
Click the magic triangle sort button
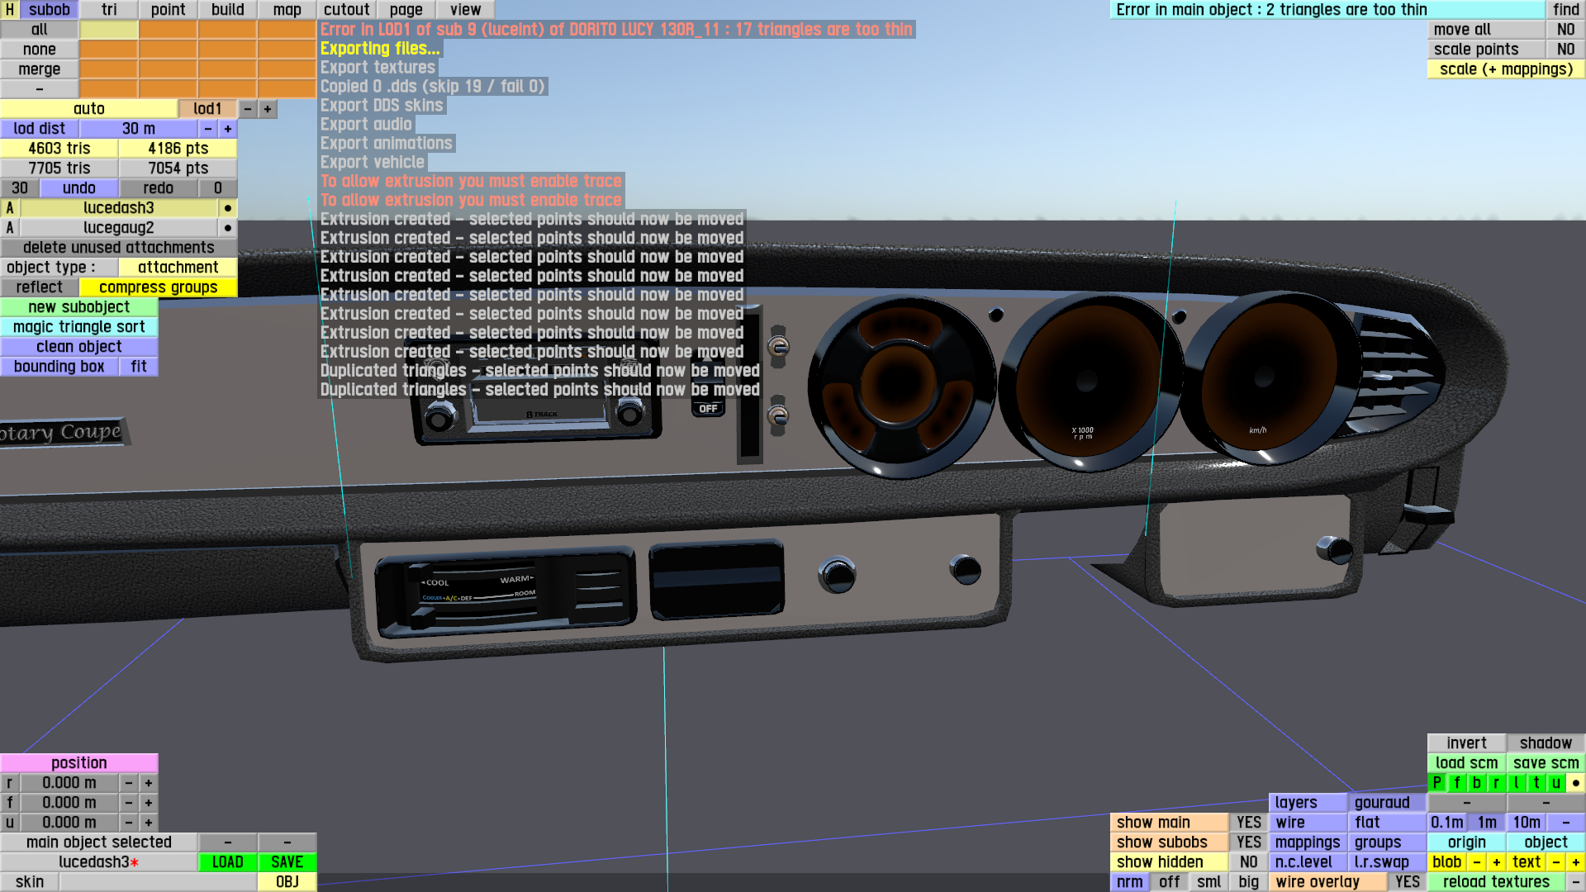point(78,327)
